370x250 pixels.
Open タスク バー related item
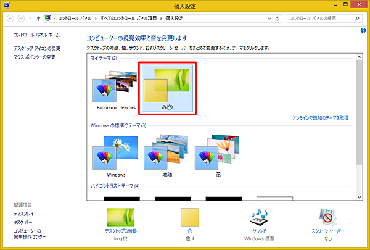(23, 222)
